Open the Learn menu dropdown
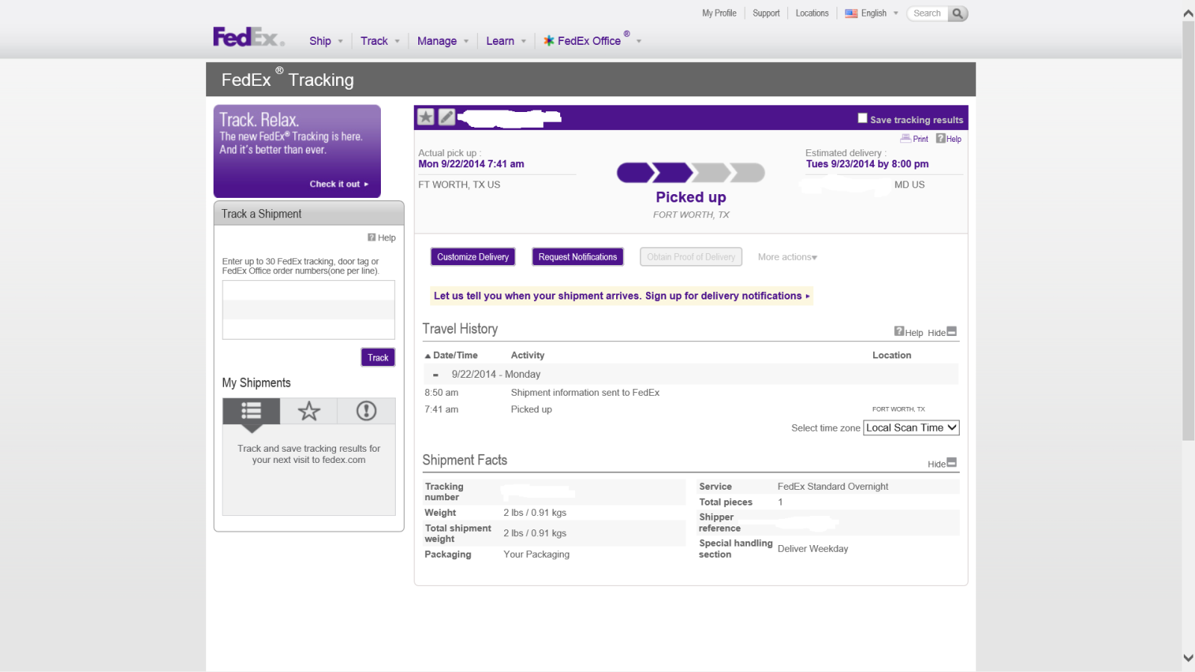Image resolution: width=1195 pixels, height=672 pixels. [x=506, y=41]
